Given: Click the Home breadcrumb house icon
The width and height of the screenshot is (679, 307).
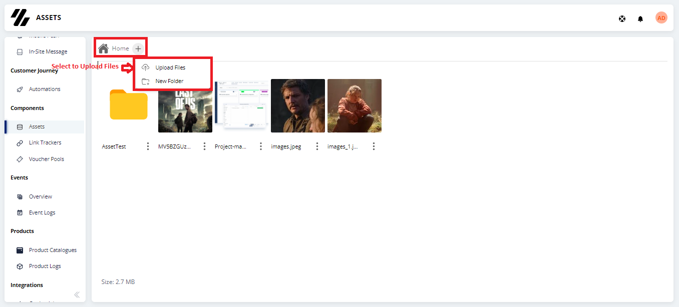Looking at the screenshot, I should pyautogui.click(x=104, y=48).
